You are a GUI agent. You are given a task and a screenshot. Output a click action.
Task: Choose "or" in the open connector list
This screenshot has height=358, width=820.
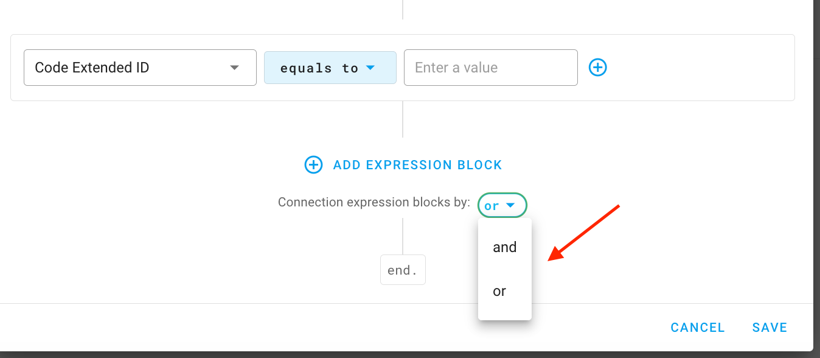[500, 292]
